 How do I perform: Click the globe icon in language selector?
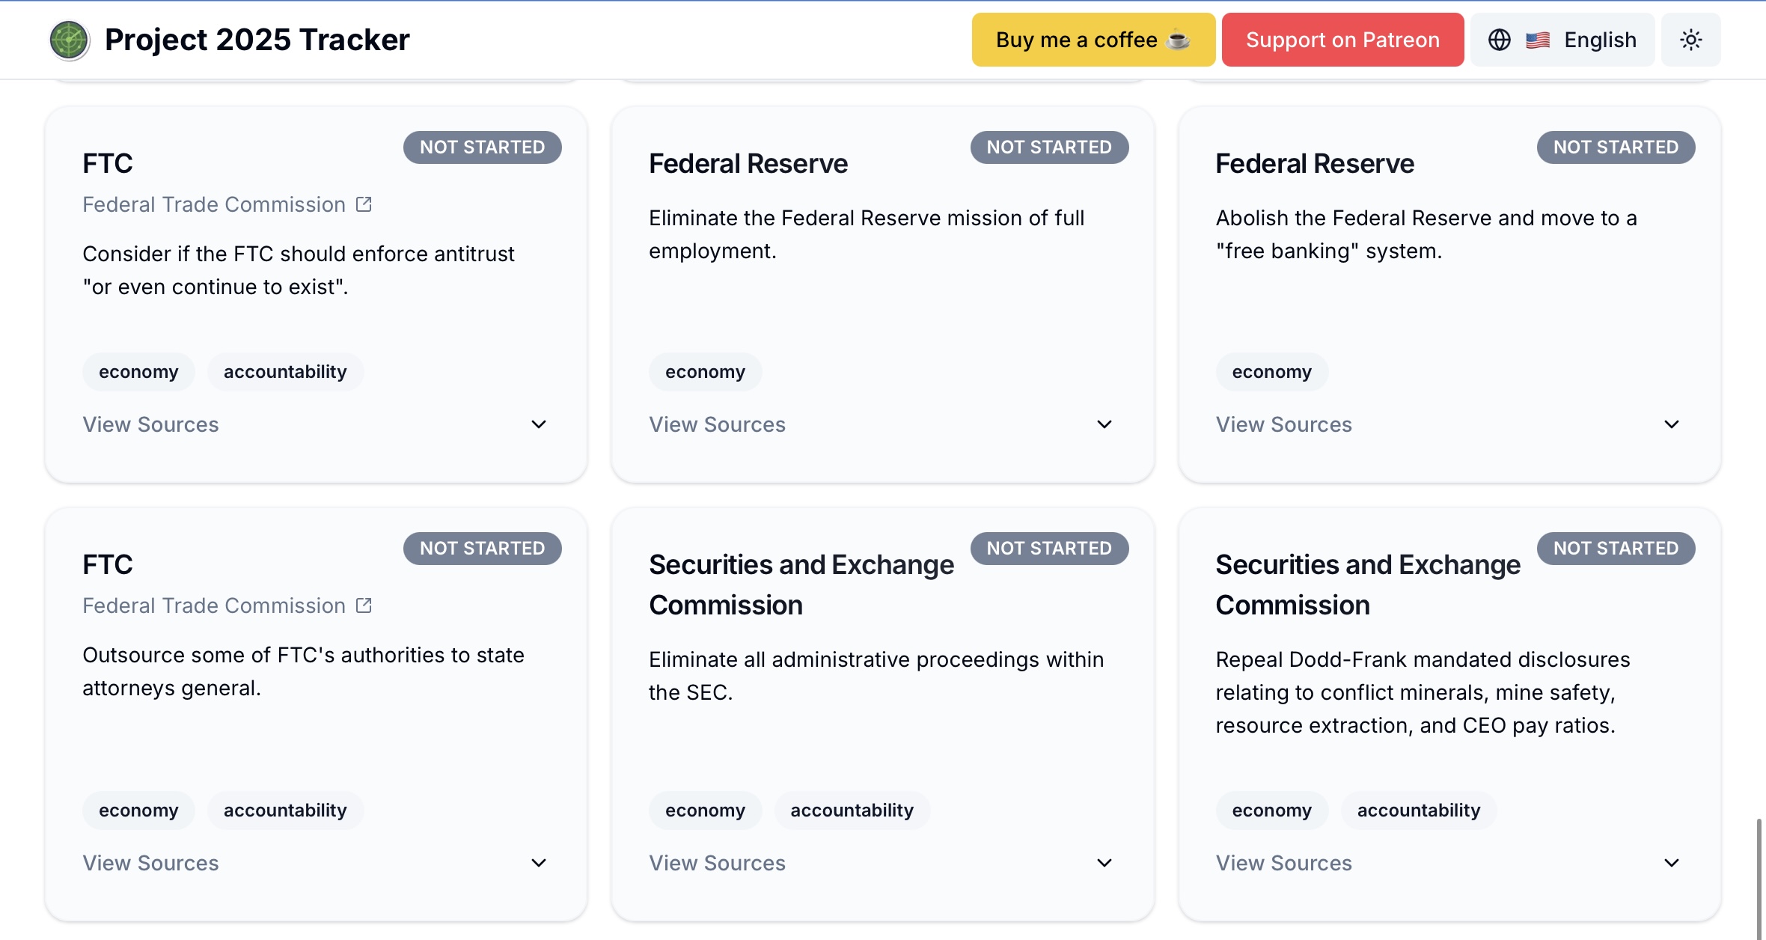click(x=1499, y=40)
